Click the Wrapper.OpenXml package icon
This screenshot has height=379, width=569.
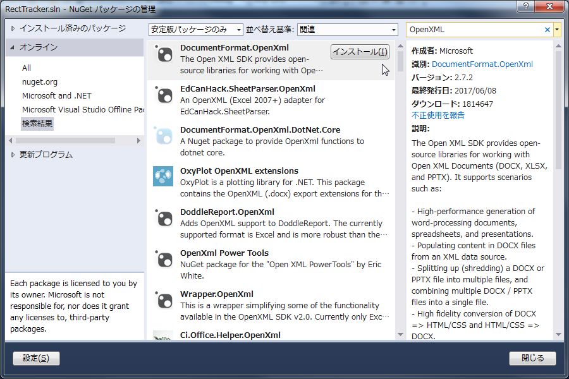(x=163, y=300)
